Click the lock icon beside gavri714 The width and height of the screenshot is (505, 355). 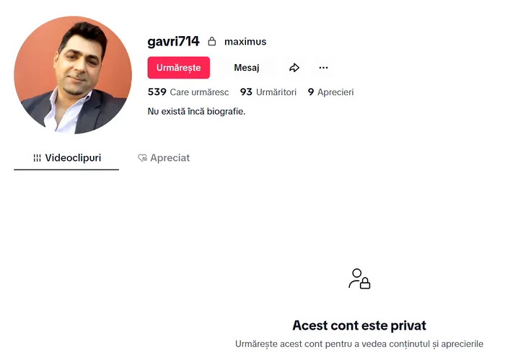211,41
